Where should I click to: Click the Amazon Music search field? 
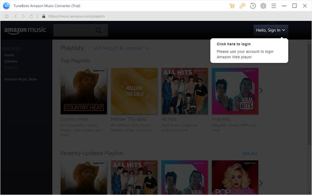81,30
